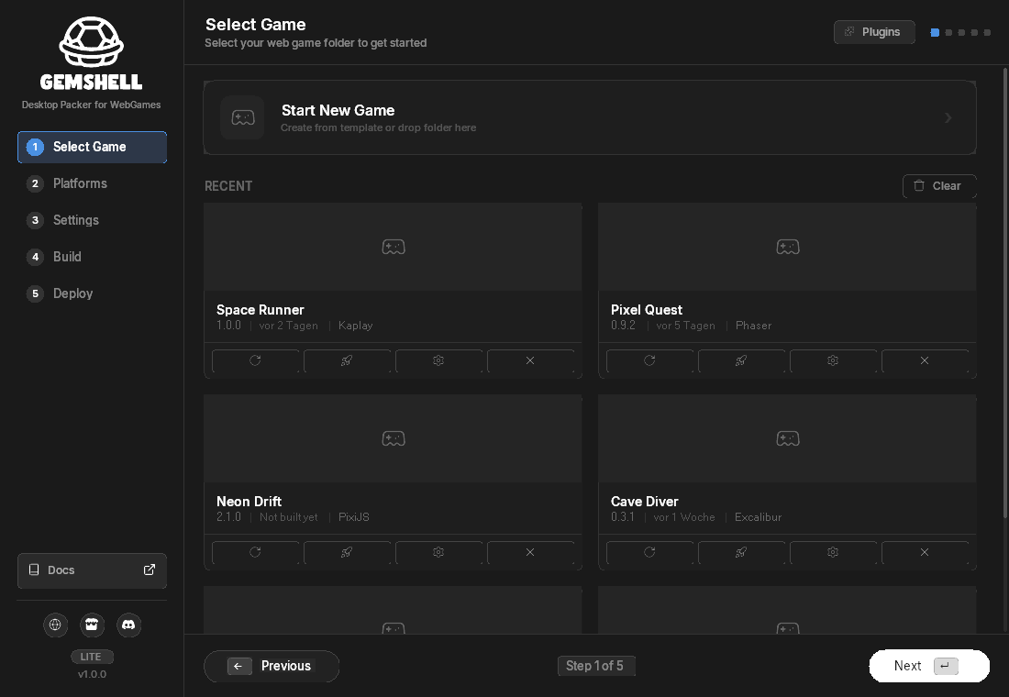This screenshot has height=697, width=1009.
Task: Launch Neon Drift with rocket icon
Action: pos(347,552)
